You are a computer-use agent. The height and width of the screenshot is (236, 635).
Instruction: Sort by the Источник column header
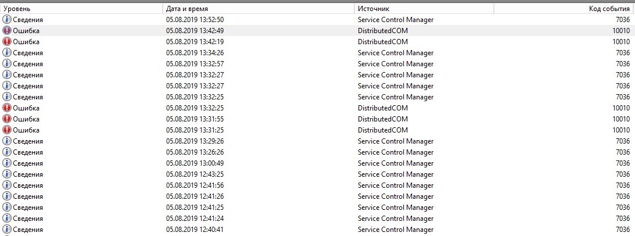[424, 9]
